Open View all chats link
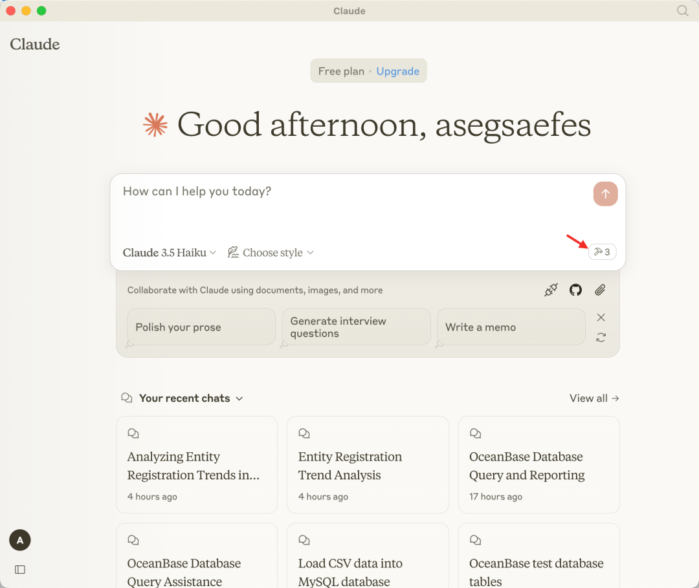Screen dimensions: 699x588 click(594, 398)
